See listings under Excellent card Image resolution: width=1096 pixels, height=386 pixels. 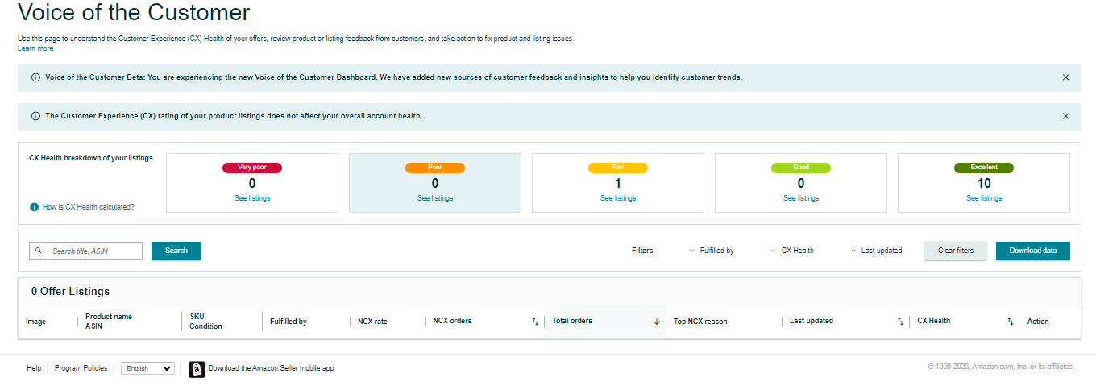984,198
